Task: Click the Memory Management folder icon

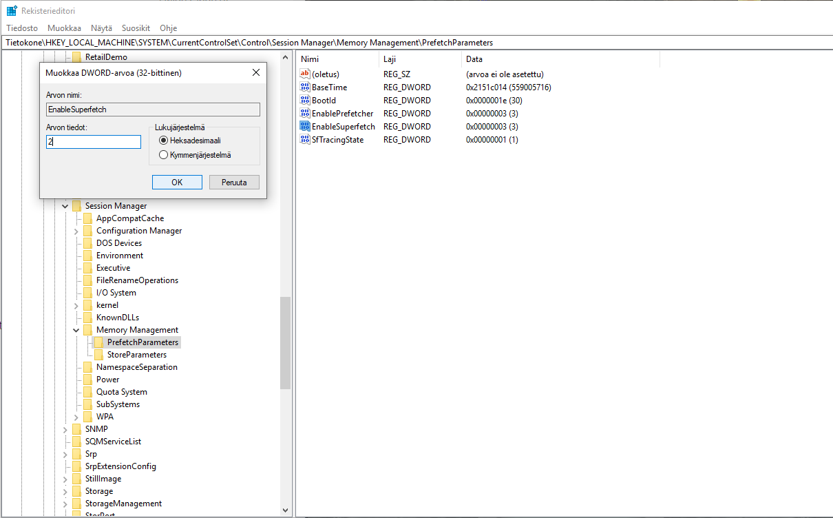Action: pyautogui.click(x=87, y=330)
